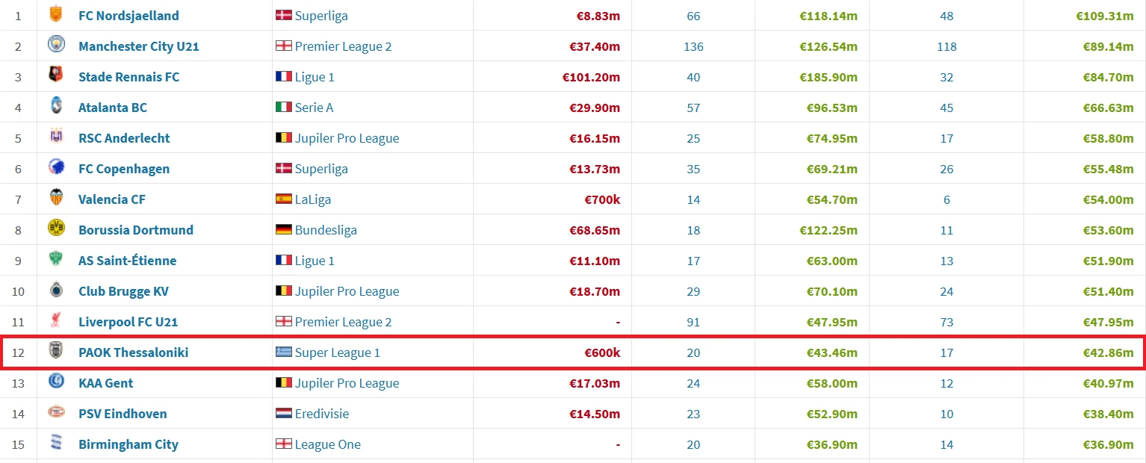1146x463 pixels.
Task: Click the Spanish flag beside LaLiga
Action: [x=284, y=199]
